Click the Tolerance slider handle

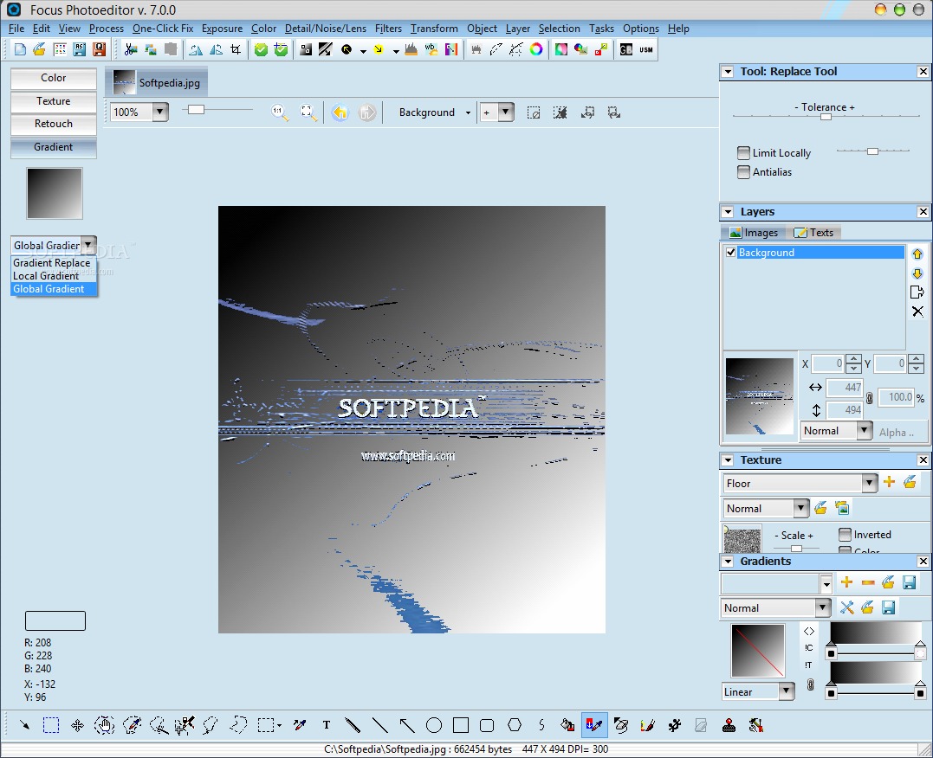pyautogui.click(x=826, y=116)
